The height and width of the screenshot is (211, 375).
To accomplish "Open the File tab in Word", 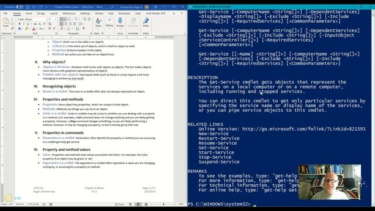I will click(5, 13).
